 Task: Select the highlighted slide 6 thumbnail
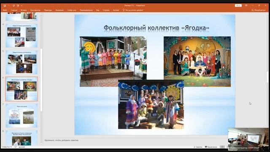point(22,89)
